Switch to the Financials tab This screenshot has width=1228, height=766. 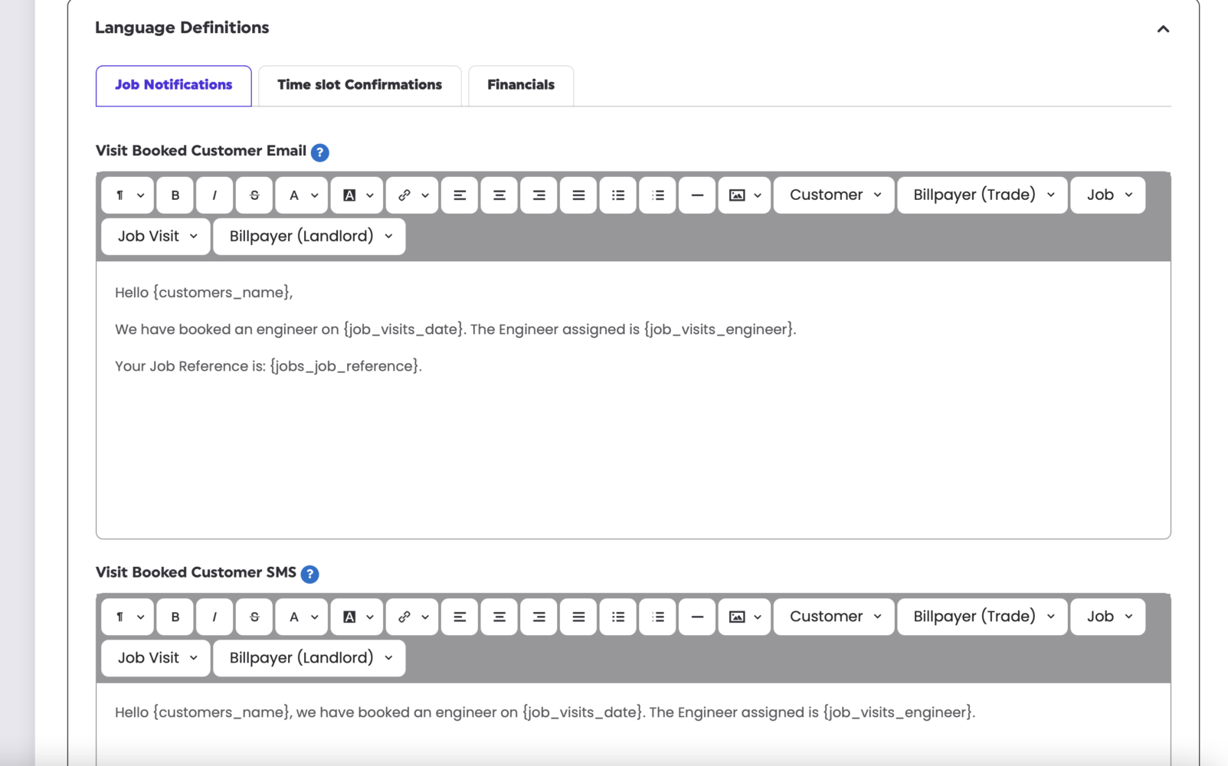tap(521, 85)
